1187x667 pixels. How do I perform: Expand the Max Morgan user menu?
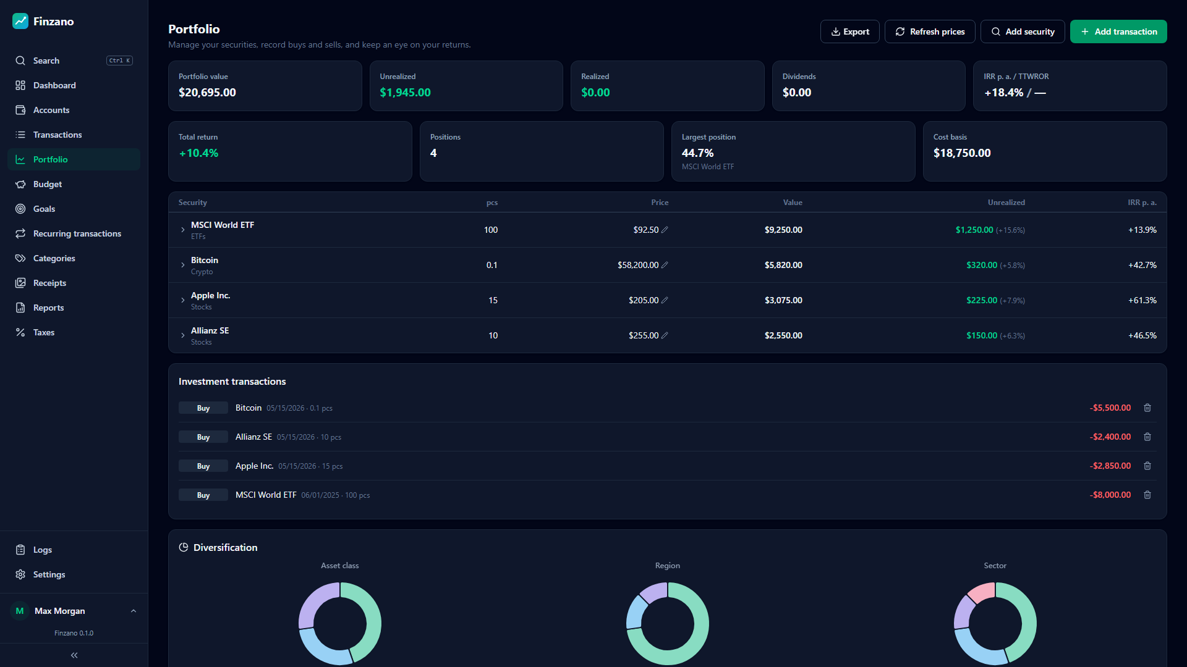click(74, 611)
